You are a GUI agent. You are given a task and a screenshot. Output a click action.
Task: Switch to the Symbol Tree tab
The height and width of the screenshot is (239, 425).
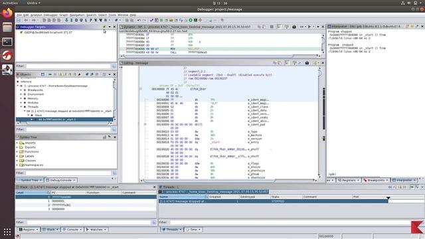[30, 180]
